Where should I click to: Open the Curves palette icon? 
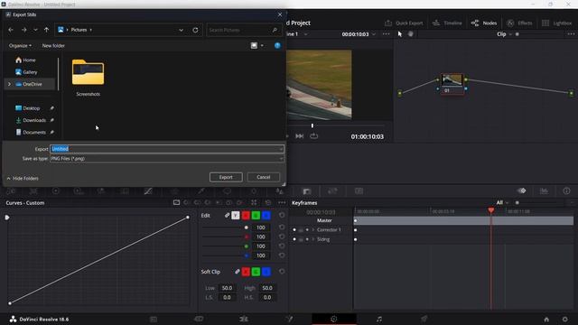pyautogui.click(x=148, y=190)
